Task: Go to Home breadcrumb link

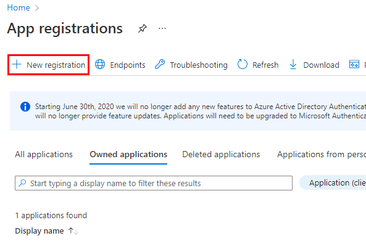Action: pos(19,7)
